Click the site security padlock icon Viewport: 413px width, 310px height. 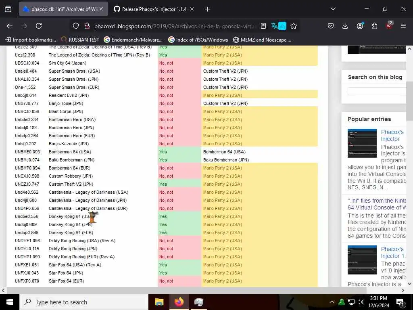(87, 26)
